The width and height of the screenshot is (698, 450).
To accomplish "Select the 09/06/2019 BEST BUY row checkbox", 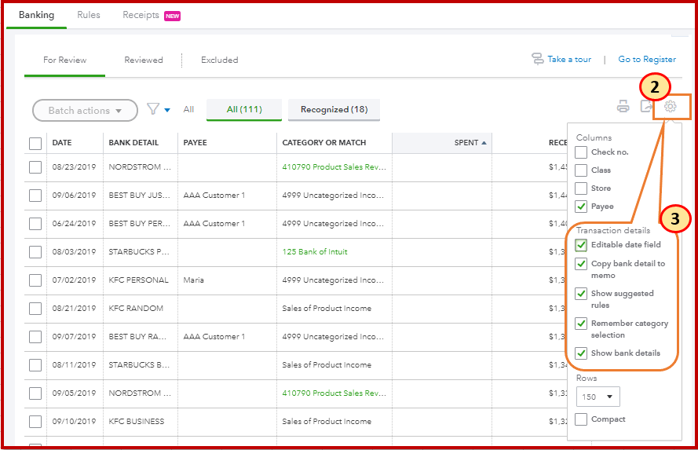I will coord(35,196).
